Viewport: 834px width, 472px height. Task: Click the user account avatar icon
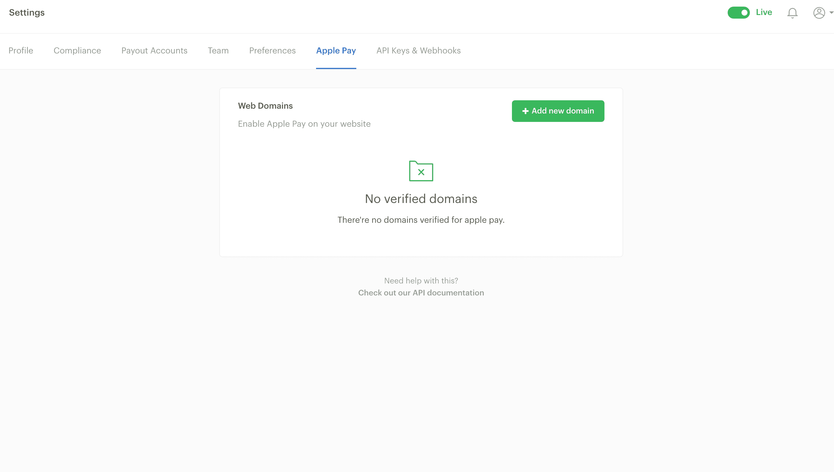pos(819,13)
